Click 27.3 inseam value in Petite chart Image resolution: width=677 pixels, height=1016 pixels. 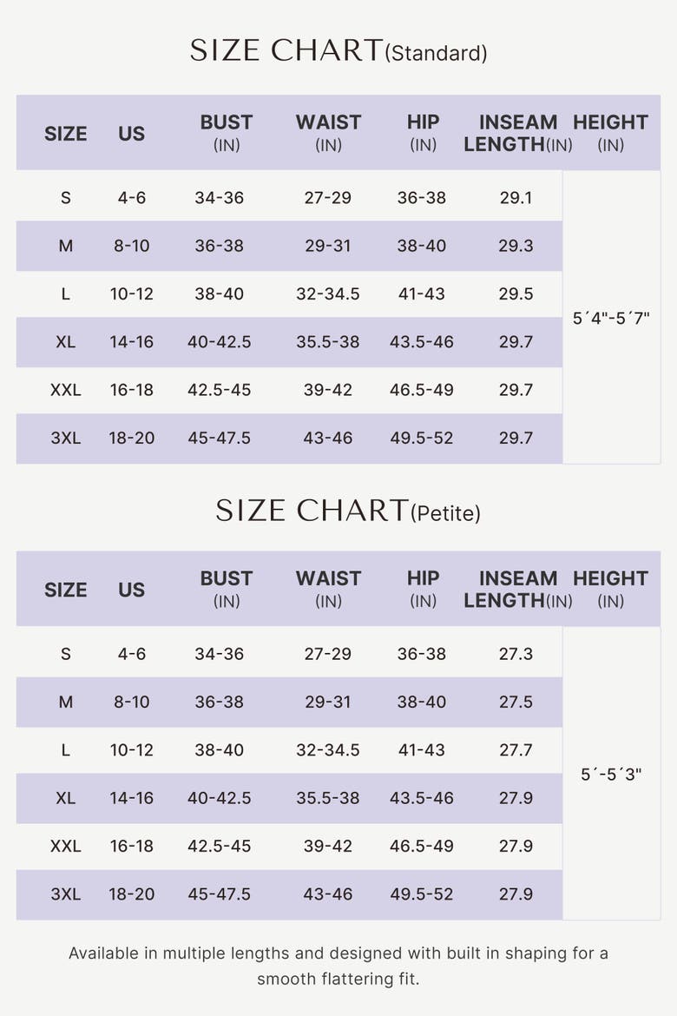tap(516, 654)
